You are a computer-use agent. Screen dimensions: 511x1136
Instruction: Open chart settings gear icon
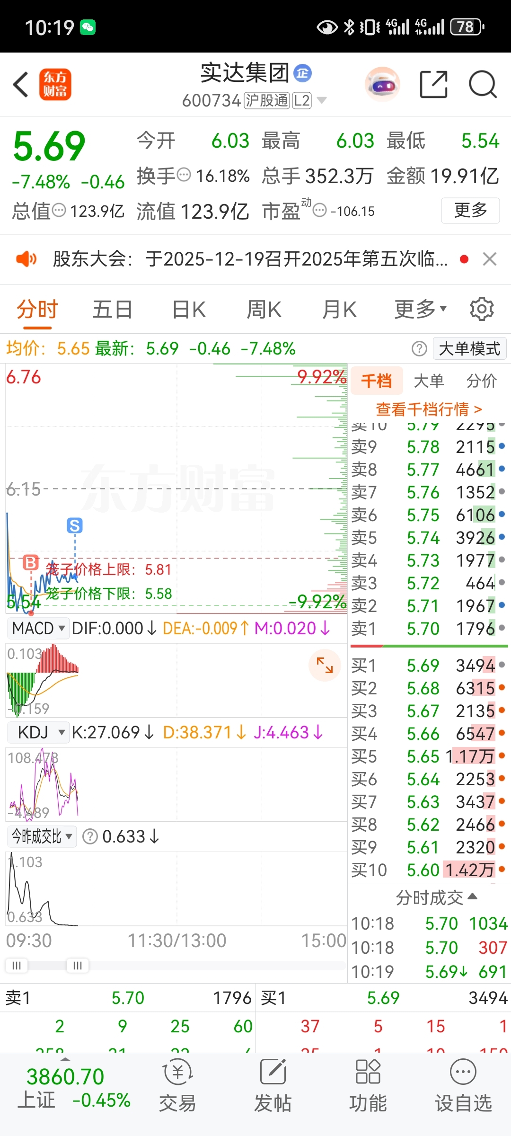click(x=482, y=309)
